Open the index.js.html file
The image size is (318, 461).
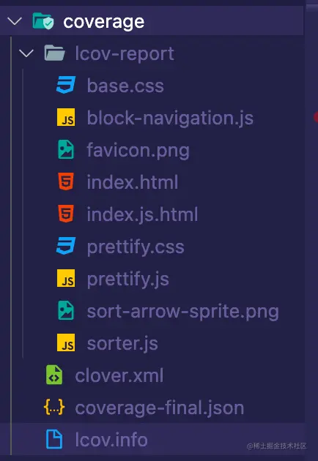click(x=142, y=214)
